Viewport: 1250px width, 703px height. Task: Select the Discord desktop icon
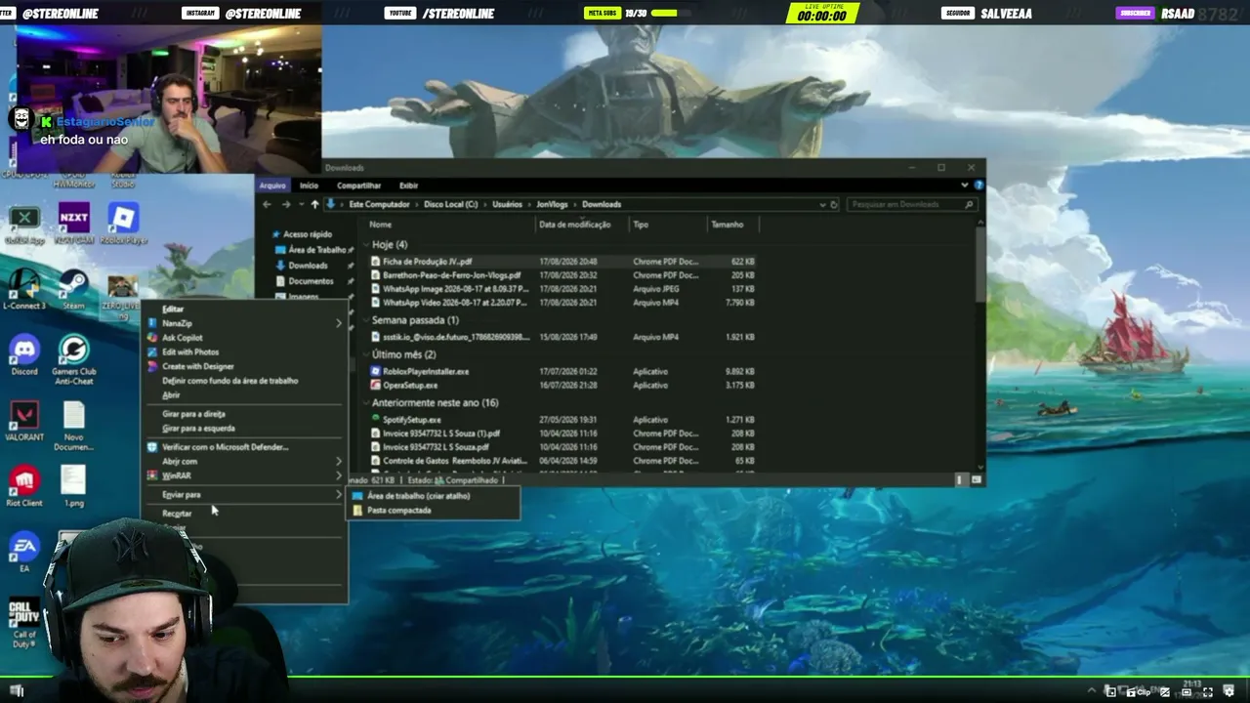point(24,356)
